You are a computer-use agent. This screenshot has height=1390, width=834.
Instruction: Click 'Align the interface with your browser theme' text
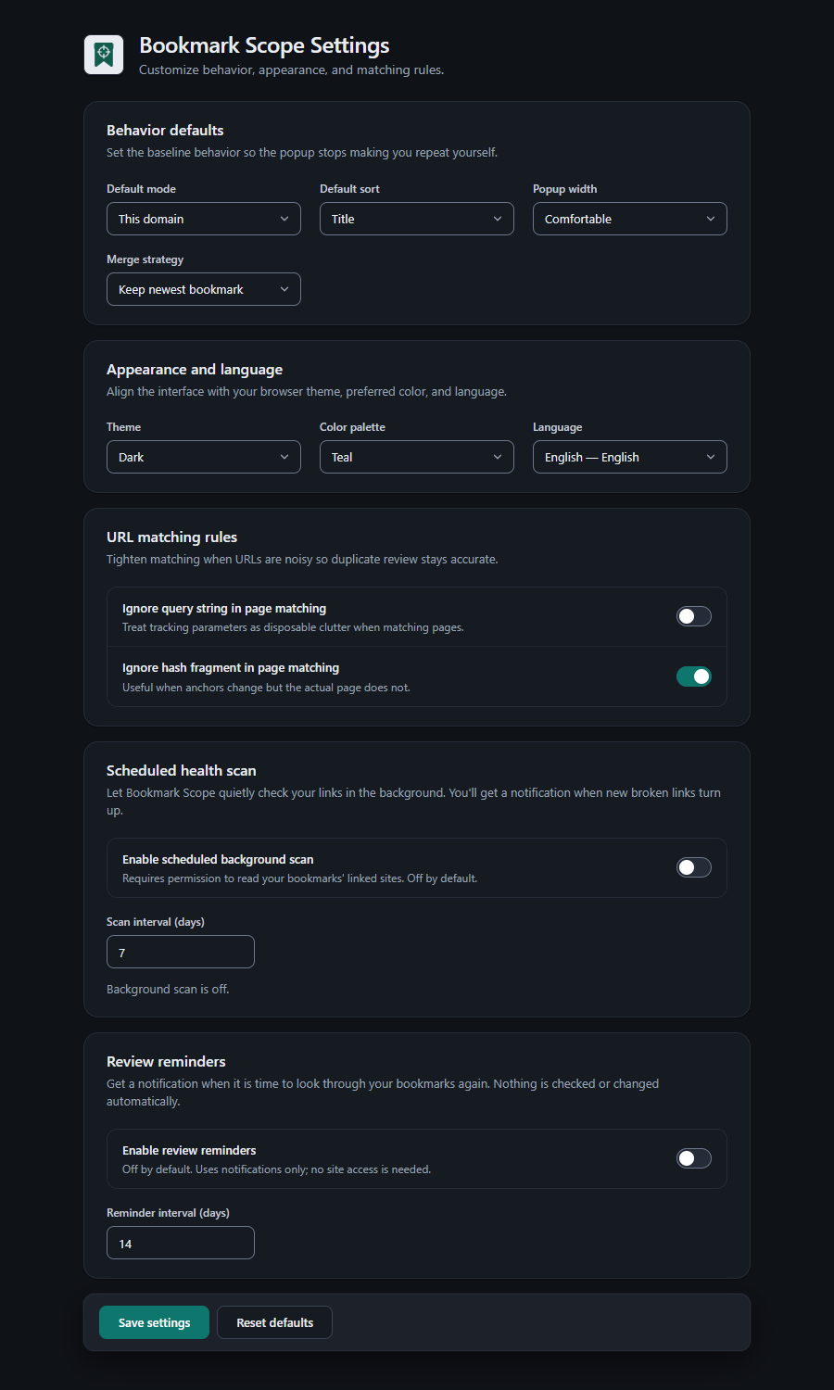306,392
